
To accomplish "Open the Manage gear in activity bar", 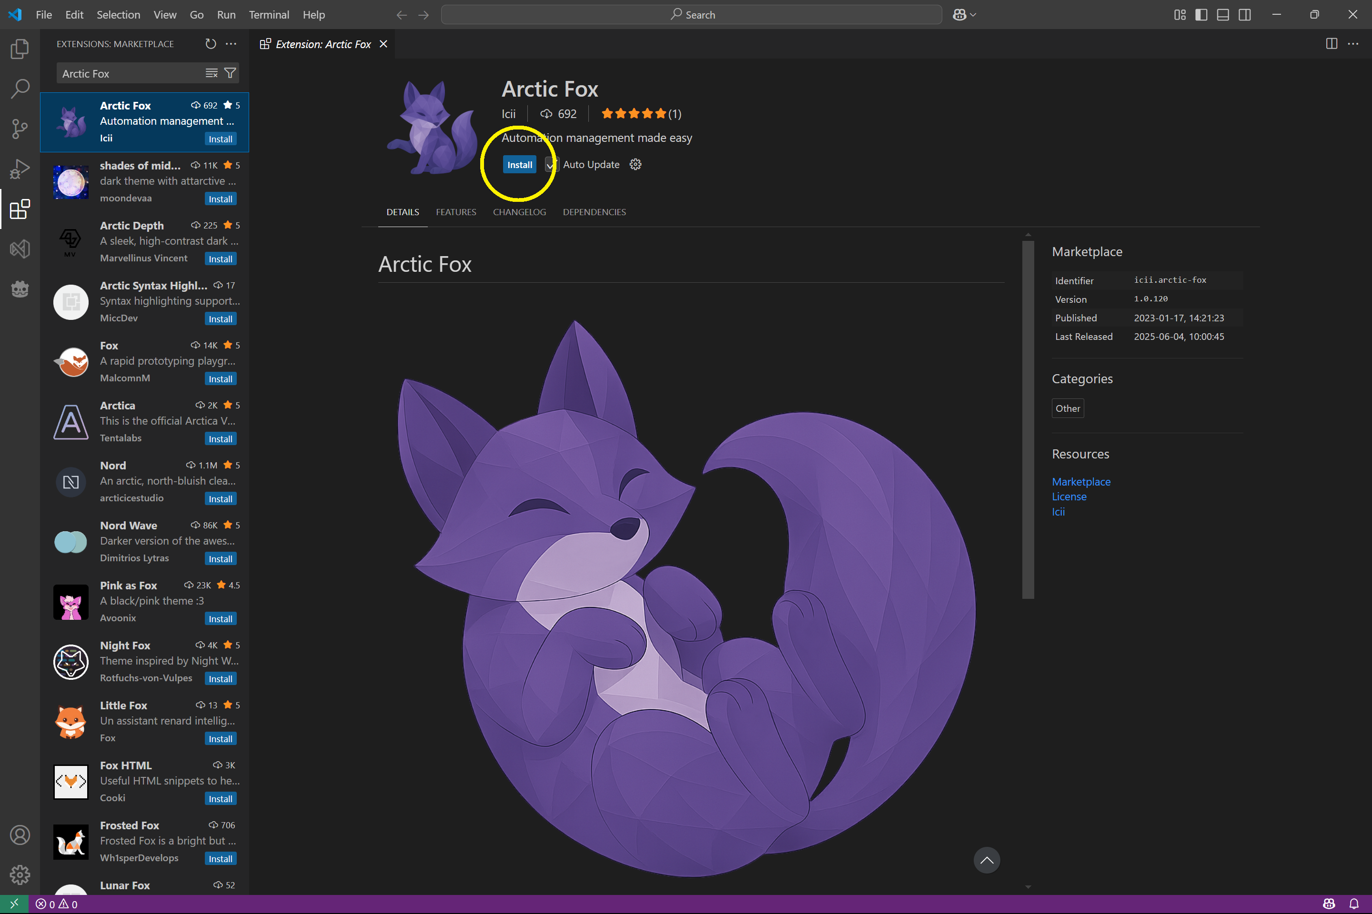I will [x=20, y=874].
